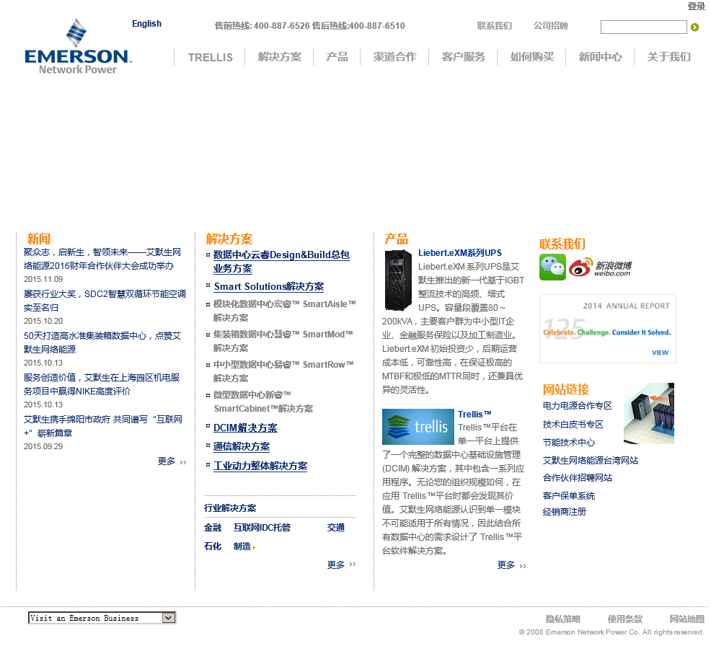Open 公司招聘 link
This screenshot has width=711, height=646.
[x=550, y=26]
